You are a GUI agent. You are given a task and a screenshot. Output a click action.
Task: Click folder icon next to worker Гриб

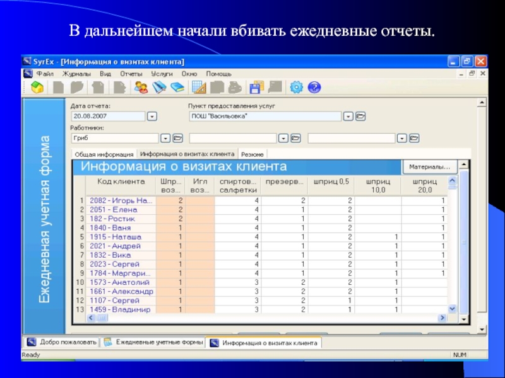177,137
